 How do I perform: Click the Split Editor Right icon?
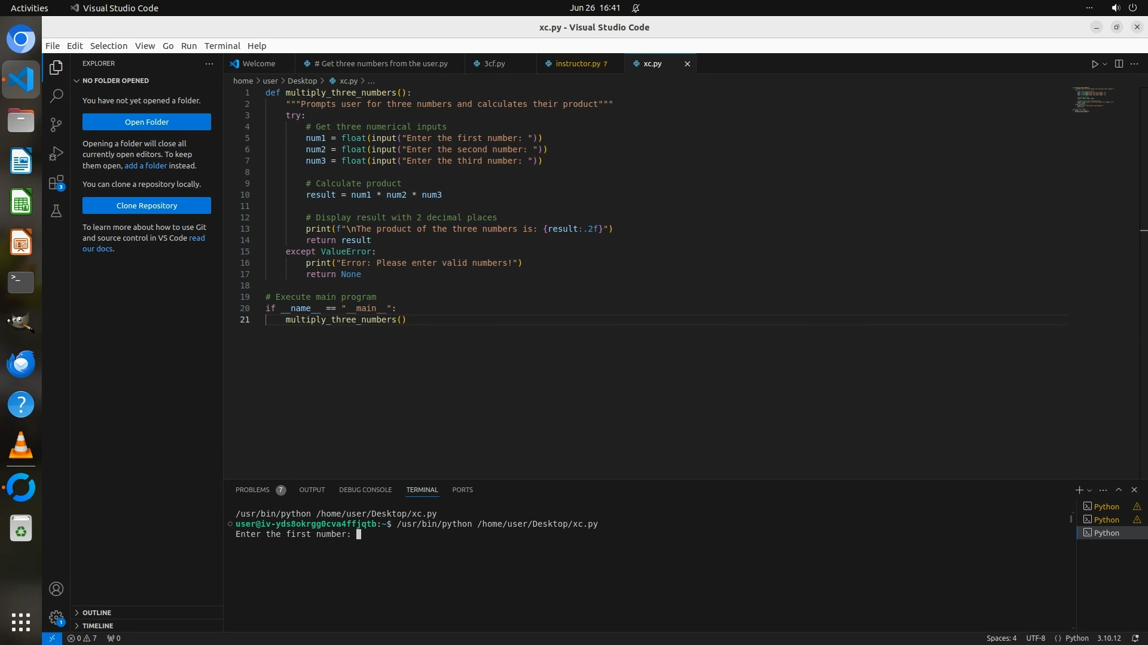pos(1119,64)
